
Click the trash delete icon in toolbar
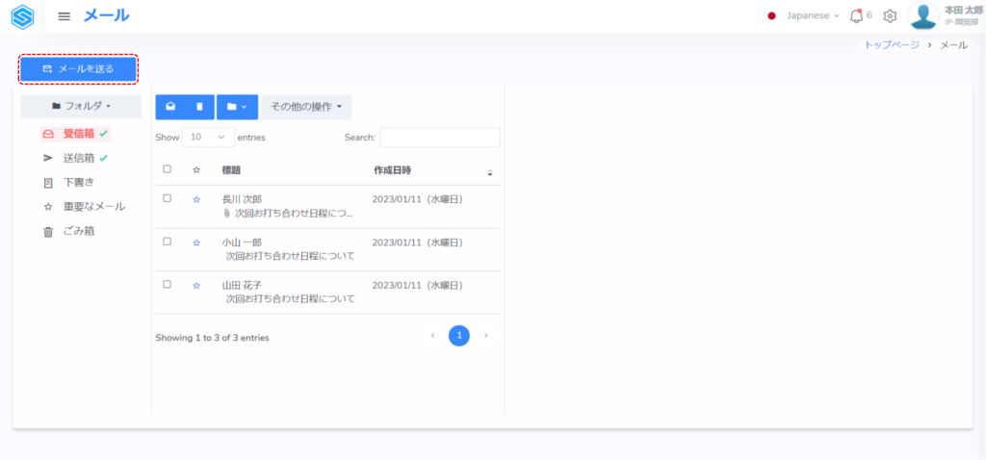tap(199, 107)
